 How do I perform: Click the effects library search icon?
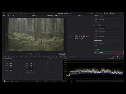tap(120, 15)
